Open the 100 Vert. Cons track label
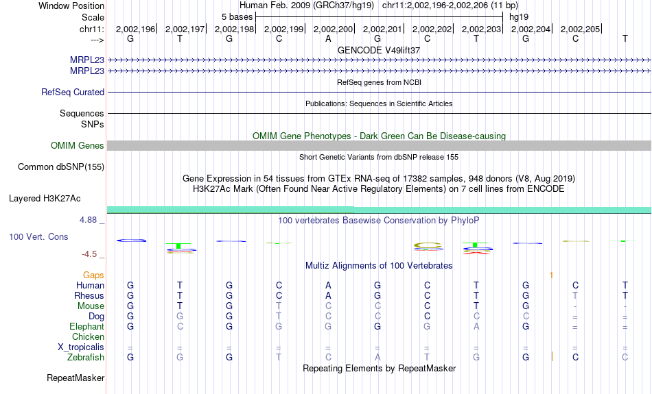652x394 pixels. tap(38, 236)
